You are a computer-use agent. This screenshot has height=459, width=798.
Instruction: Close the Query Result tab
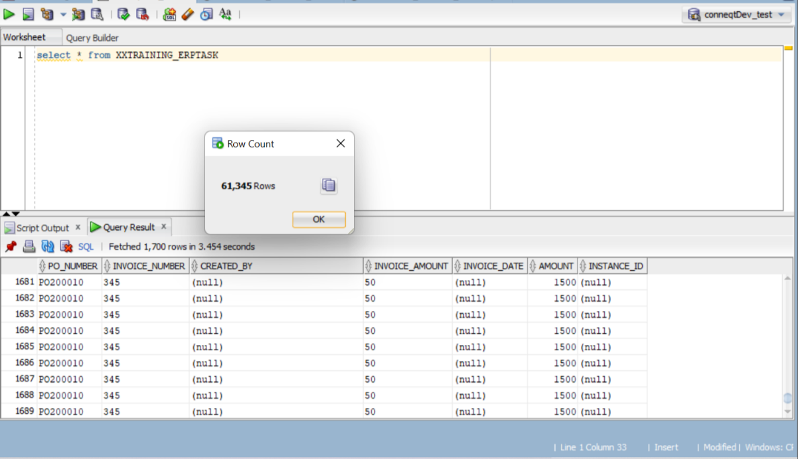pos(164,227)
